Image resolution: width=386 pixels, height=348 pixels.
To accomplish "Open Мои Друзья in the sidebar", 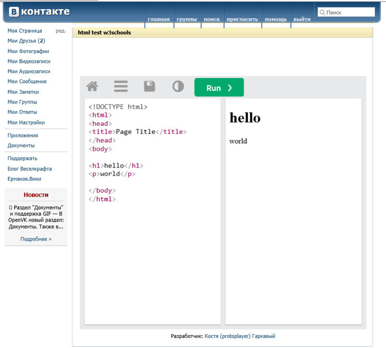I will (x=26, y=41).
